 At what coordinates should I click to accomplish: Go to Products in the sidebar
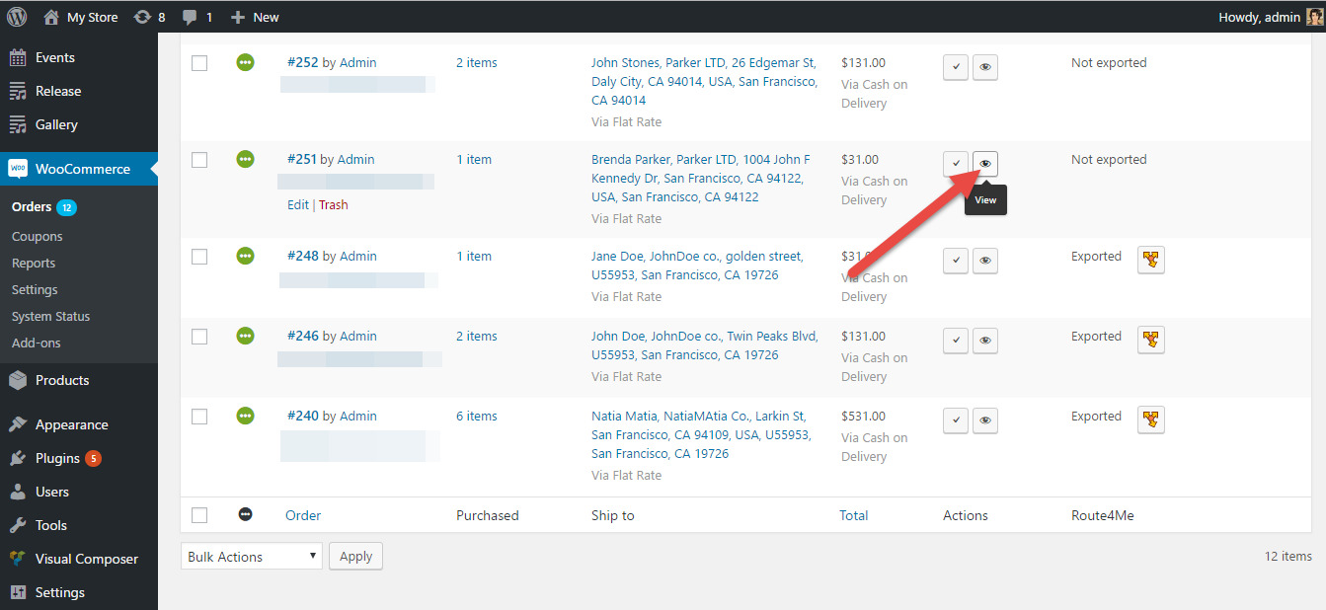[62, 380]
